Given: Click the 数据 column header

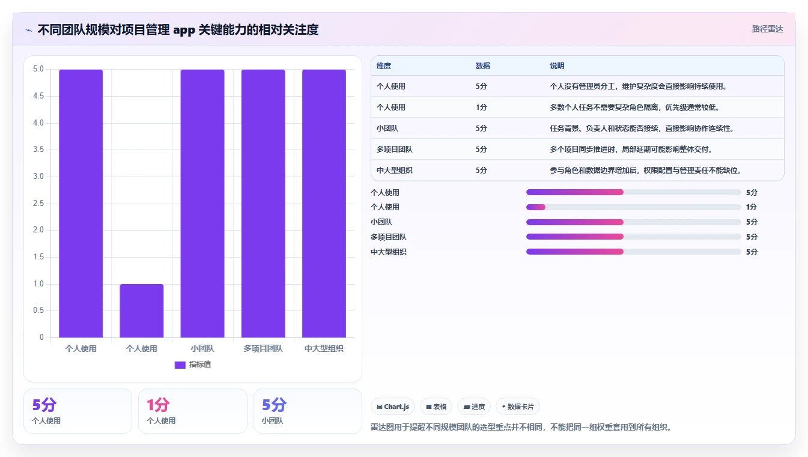Looking at the screenshot, I should (483, 66).
